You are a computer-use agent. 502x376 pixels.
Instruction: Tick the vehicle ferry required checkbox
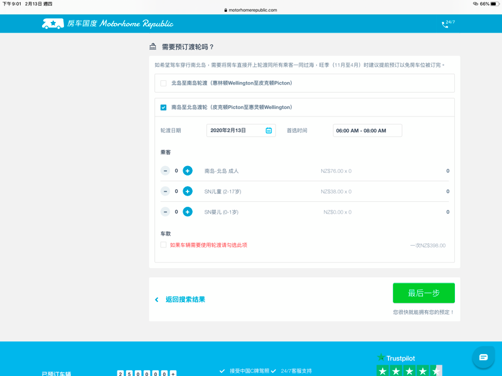coord(163,245)
